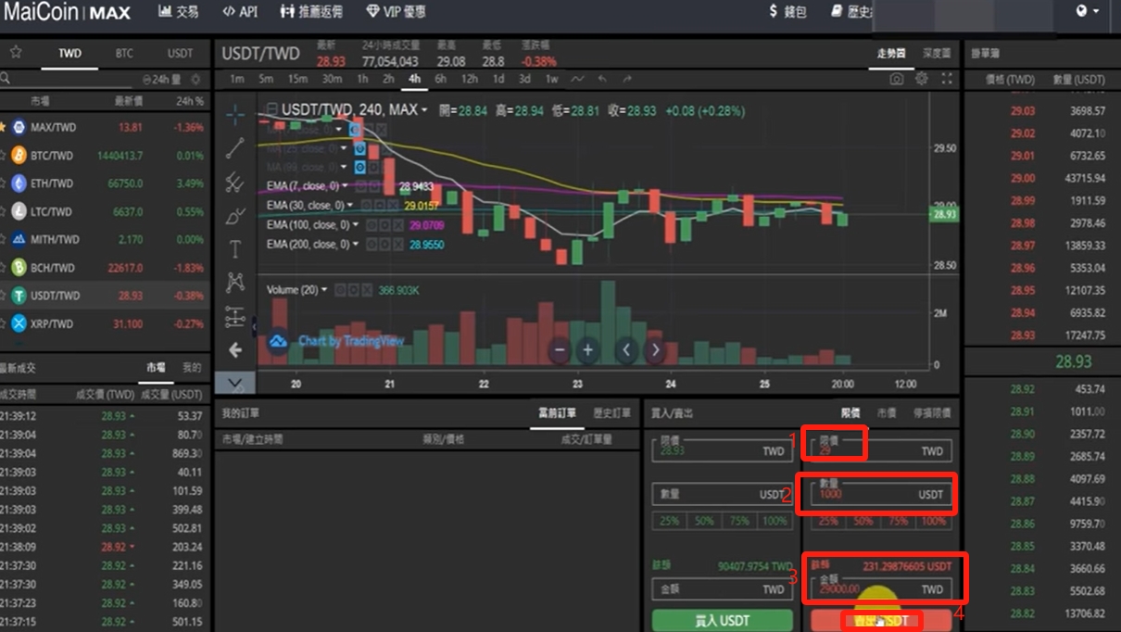
Task: Switch to the 深度圖 depth chart tab
Action: pyautogui.click(x=937, y=54)
